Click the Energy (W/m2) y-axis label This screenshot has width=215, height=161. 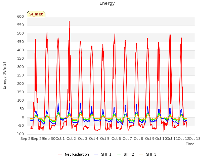[4, 75]
